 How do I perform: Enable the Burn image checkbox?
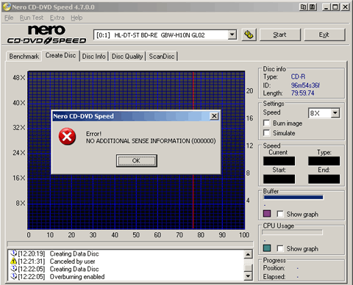pyautogui.click(x=267, y=123)
